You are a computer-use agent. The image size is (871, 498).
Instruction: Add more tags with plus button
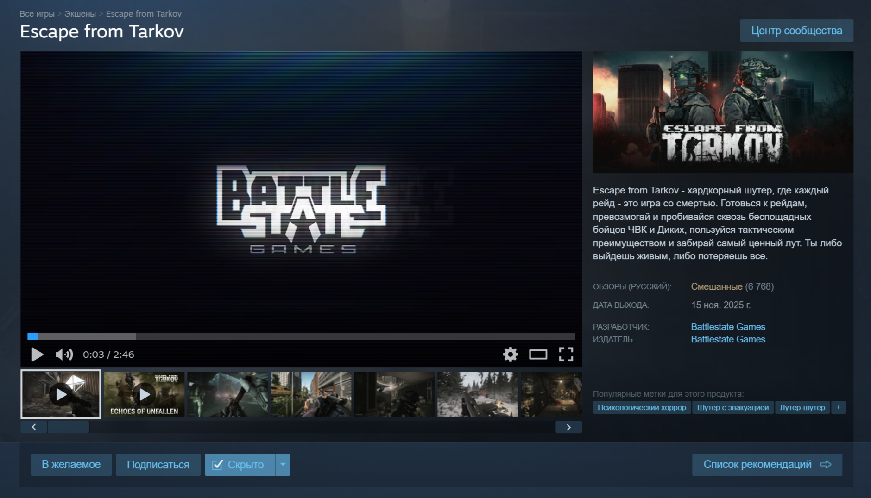(x=838, y=407)
